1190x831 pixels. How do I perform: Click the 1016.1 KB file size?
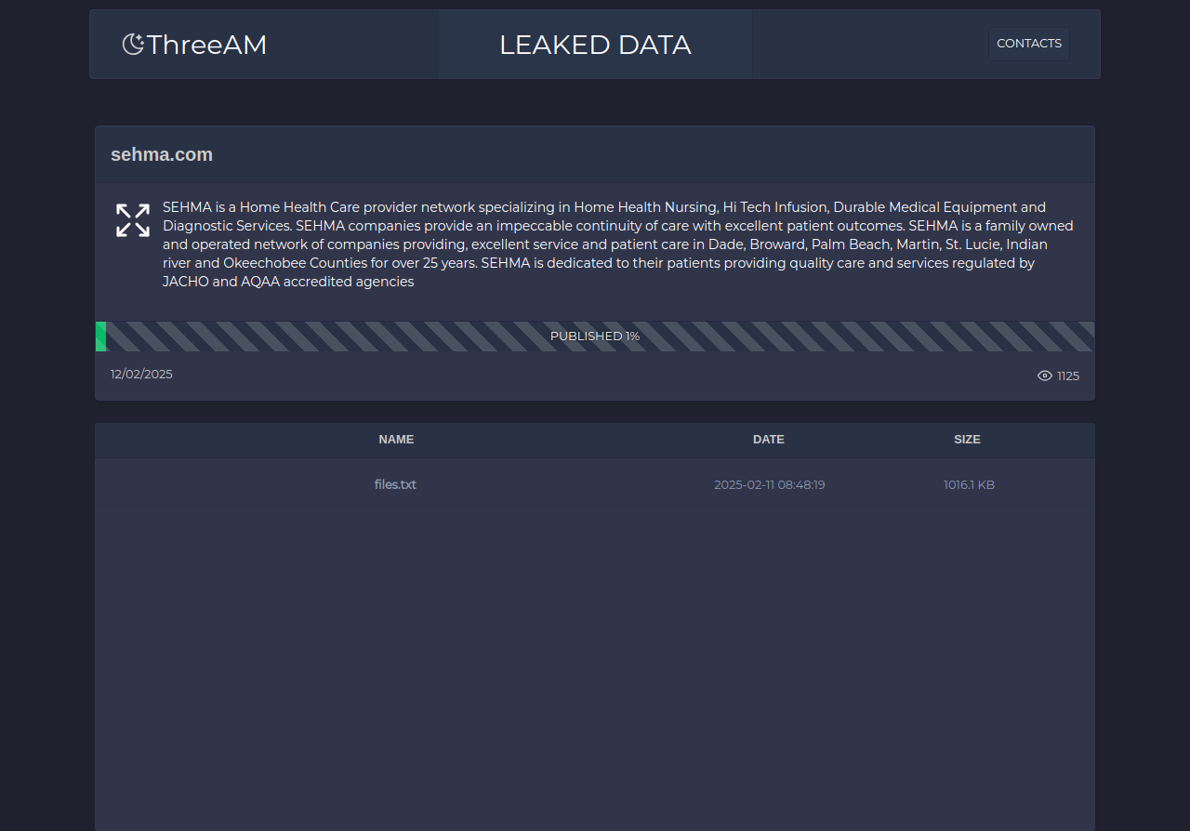pyautogui.click(x=969, y=484)
